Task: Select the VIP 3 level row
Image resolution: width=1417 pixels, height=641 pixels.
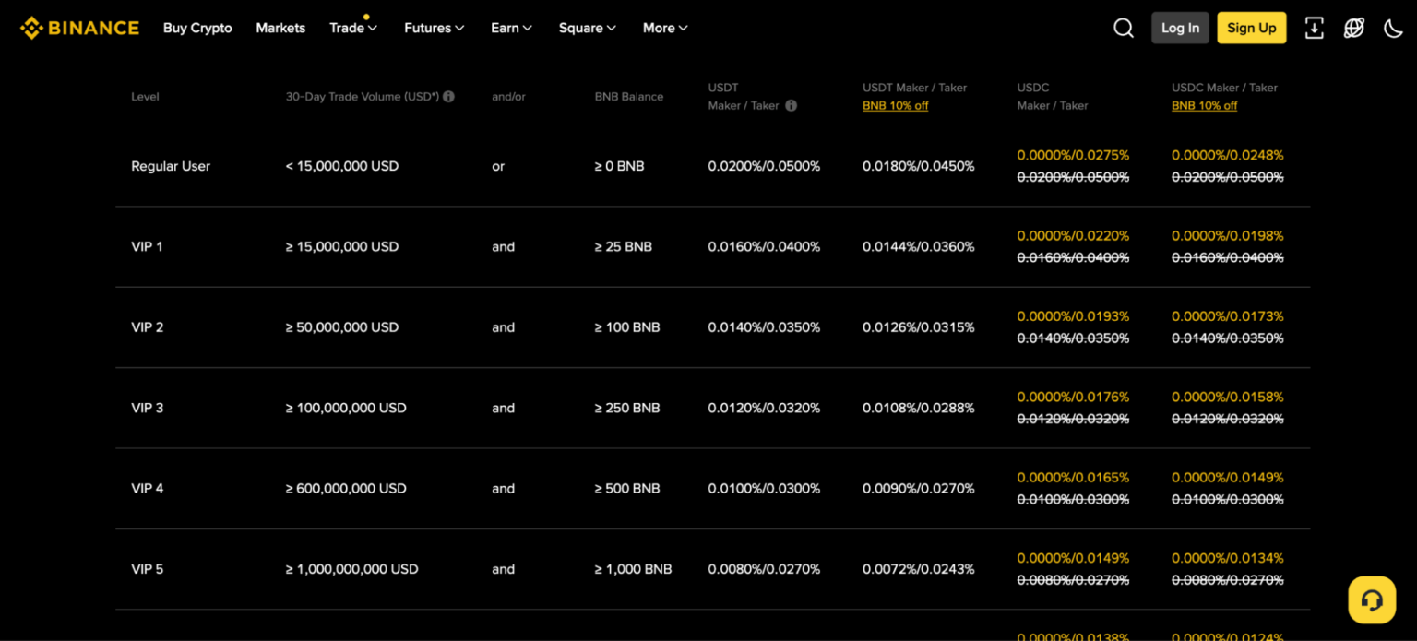Action: tap(148, 408)
